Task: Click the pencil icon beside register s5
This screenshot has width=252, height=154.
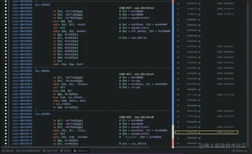Action: (x=199, y=73)
